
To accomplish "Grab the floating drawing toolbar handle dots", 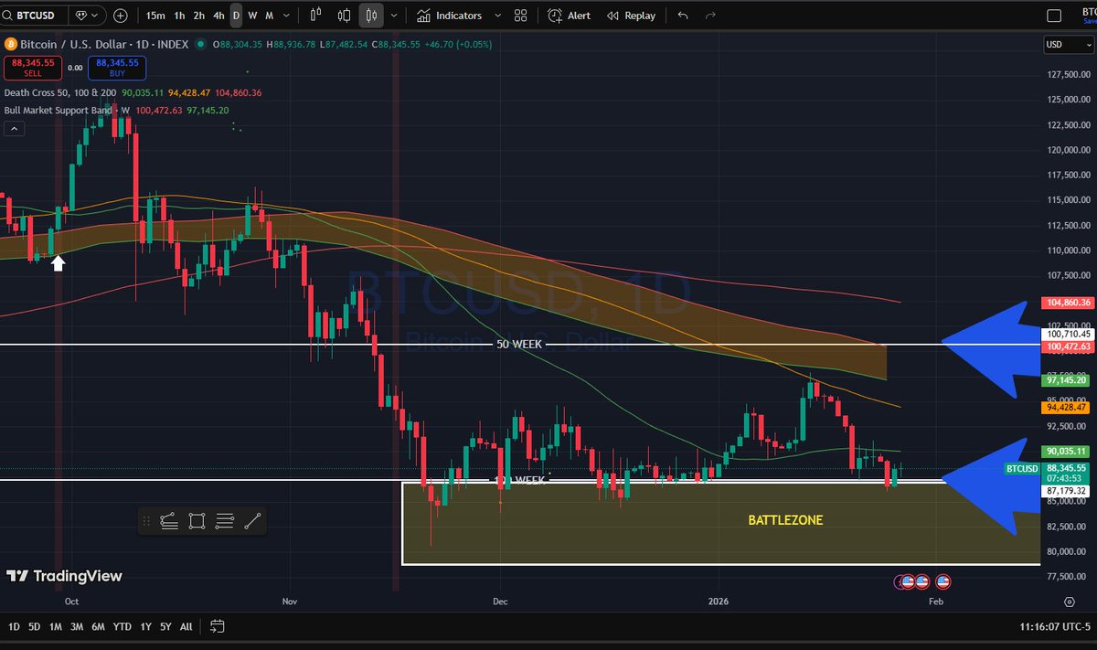I will (x=147, y=522).
